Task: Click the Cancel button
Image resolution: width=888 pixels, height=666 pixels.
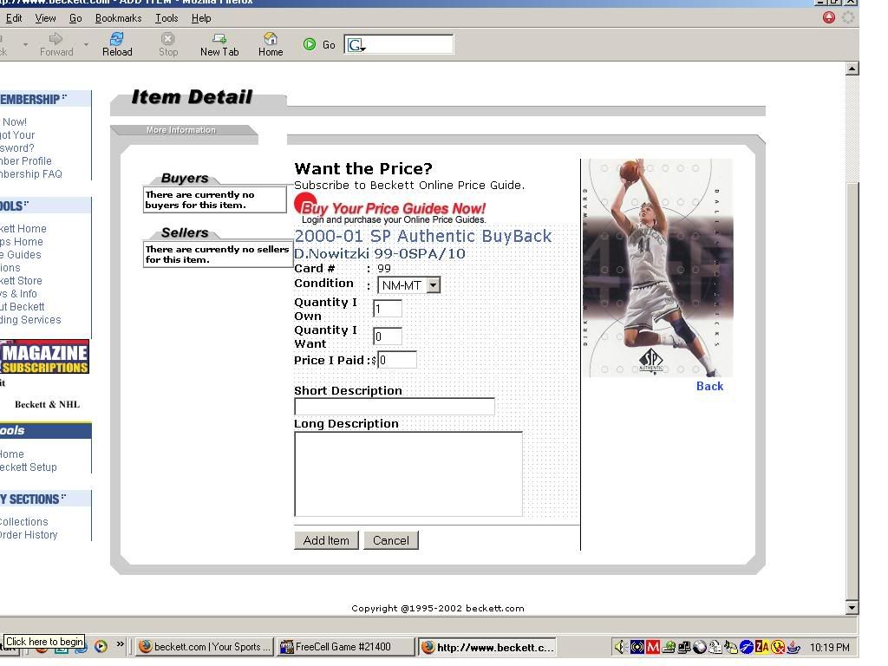Action: click(x=391, y=540)
